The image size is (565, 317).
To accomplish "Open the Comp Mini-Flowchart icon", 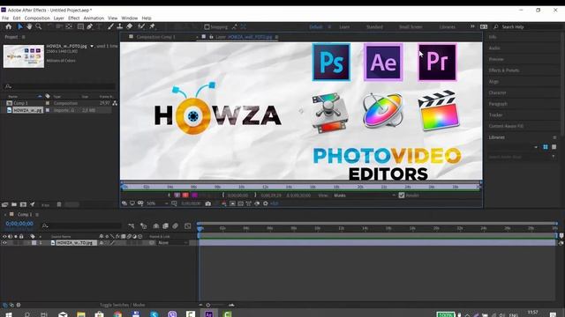I will [x=132, y=226].
